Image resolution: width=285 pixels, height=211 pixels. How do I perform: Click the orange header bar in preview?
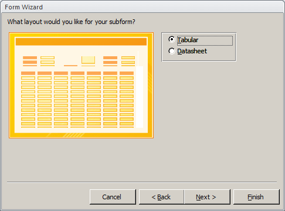click(81, 42)
